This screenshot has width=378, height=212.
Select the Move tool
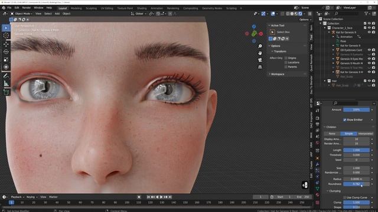[6, 44]
